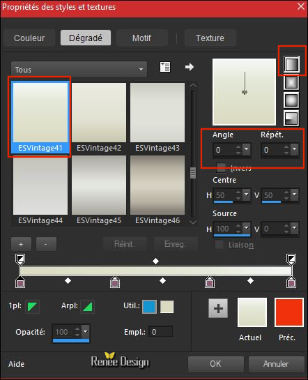Click the 1pl foreground color icon
This screenshot has height=380, width=308.
[x=32, y=307]
